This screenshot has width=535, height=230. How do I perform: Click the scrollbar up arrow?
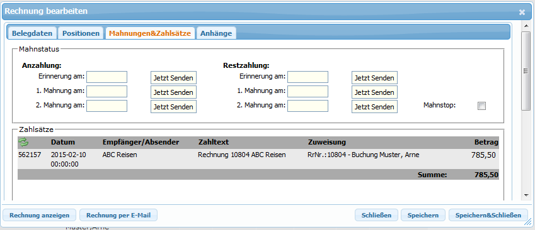[x=526, y=26]
